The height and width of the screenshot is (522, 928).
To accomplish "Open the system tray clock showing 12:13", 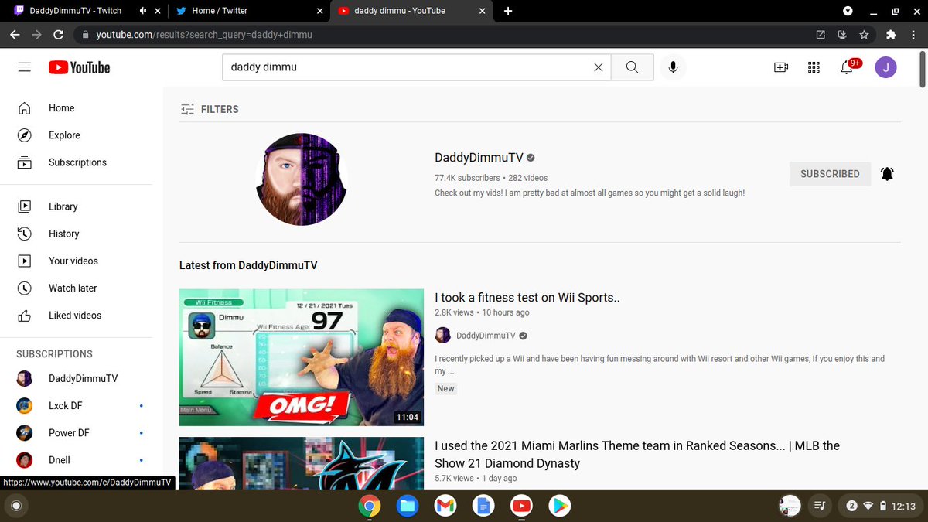I will (902, 506).
